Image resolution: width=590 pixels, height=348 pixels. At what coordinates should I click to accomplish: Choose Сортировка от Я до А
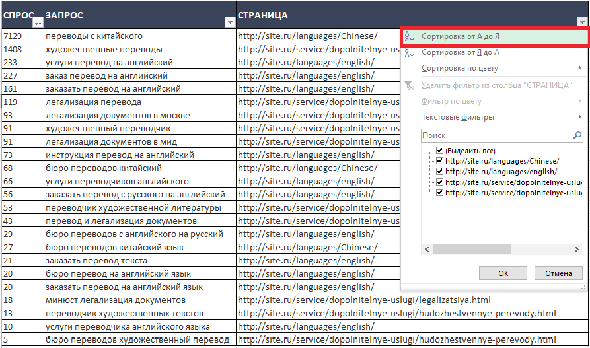click(x=460, y=52)
